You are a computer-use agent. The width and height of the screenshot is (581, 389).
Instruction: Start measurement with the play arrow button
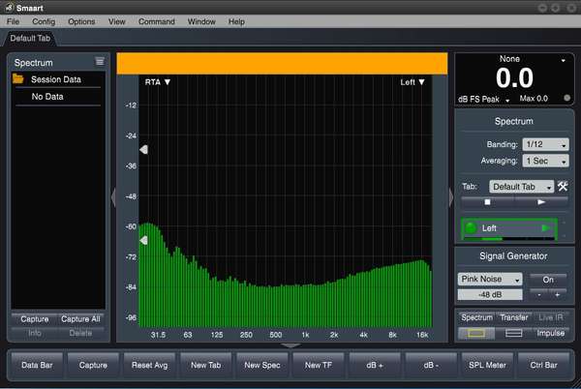(x=541, y=202)
